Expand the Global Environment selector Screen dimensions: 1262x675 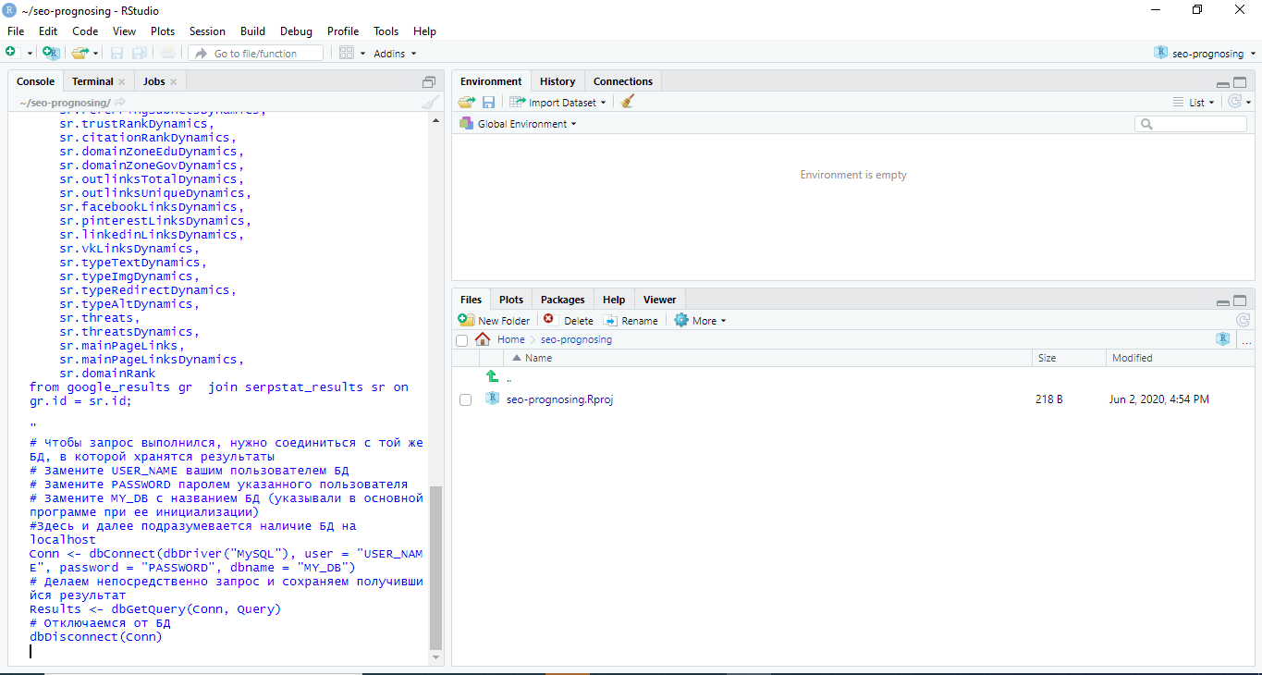coord(516,123)
